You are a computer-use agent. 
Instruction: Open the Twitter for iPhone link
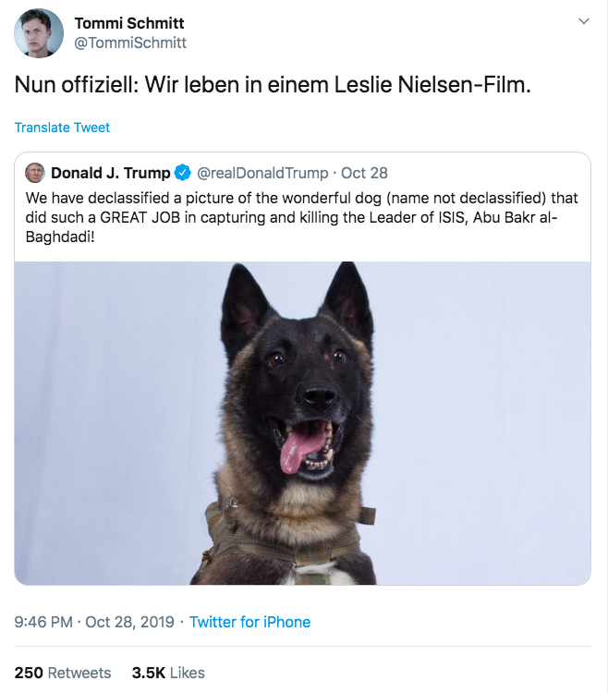point(249,622)
